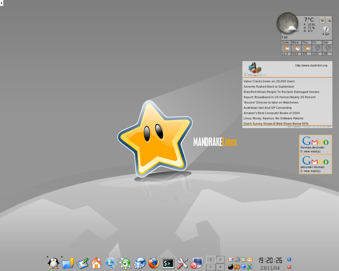Screen dimensions: 339x271
Task: Switch to virtual desktop 3
Action: coord(211,267)
